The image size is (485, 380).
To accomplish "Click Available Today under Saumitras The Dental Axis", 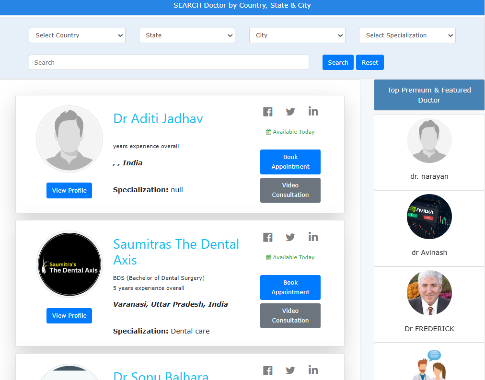I will 293,257.
